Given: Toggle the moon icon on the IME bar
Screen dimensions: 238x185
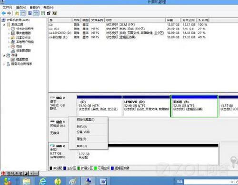Looking at the screenshot, I should click(26, 174).
